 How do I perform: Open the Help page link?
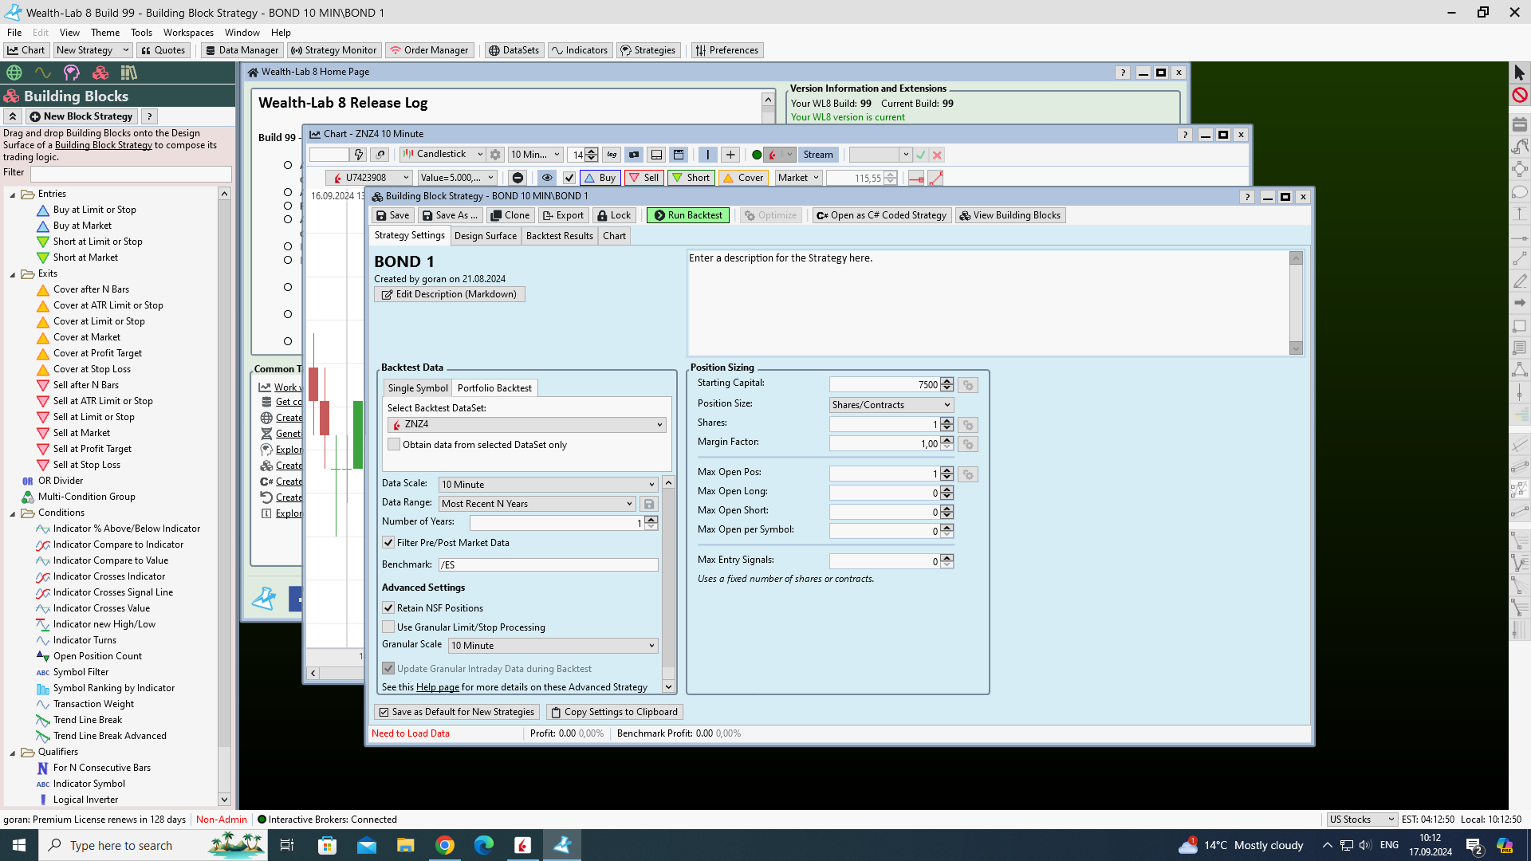[x=438, y=687]
